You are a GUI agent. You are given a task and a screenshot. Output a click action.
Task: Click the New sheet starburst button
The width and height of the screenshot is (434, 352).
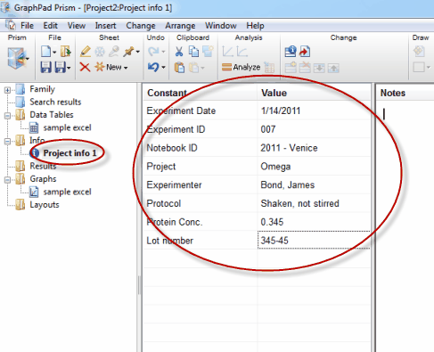[111, 67]
